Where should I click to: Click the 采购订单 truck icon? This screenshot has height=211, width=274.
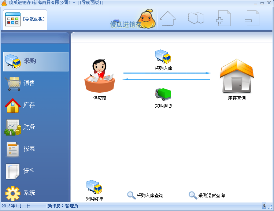click(x=95, y=187)
